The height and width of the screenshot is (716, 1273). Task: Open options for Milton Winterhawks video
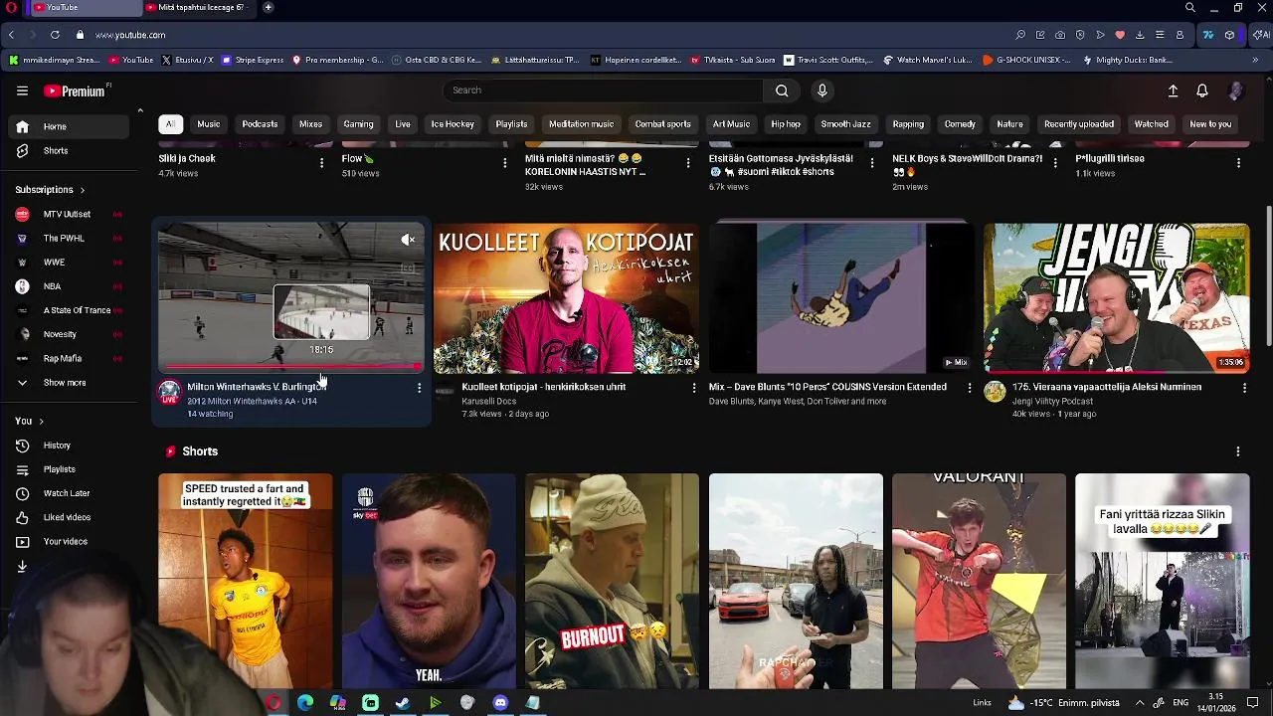[419, 388]
